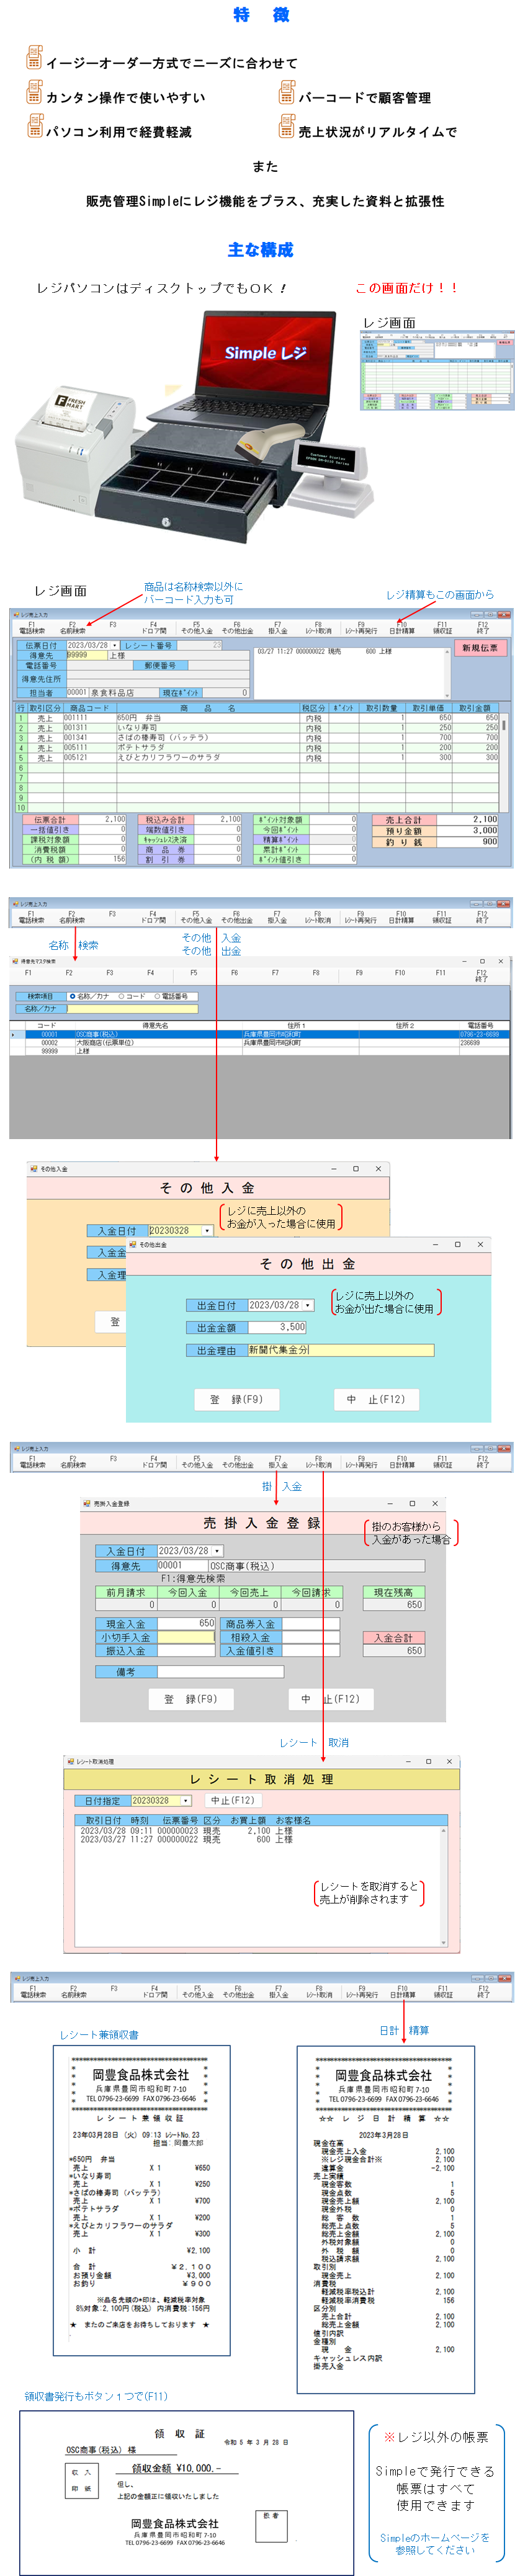Open the 出金日付 dropdown in その他出金 window
Screen dimensions: 515x2576
308,1305
